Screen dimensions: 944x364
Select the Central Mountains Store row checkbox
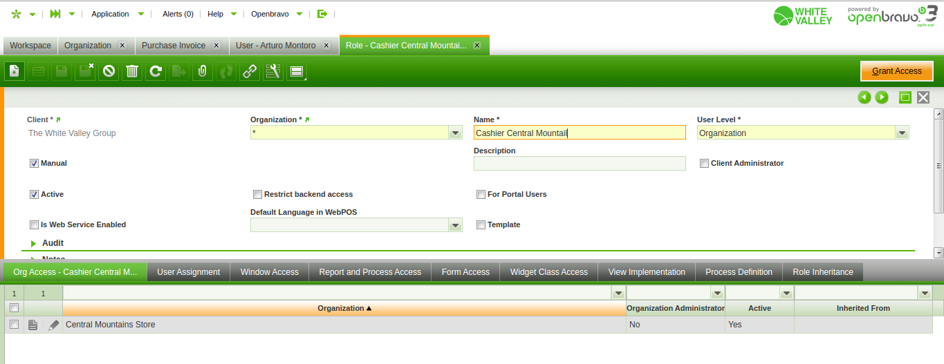(14, 325)
